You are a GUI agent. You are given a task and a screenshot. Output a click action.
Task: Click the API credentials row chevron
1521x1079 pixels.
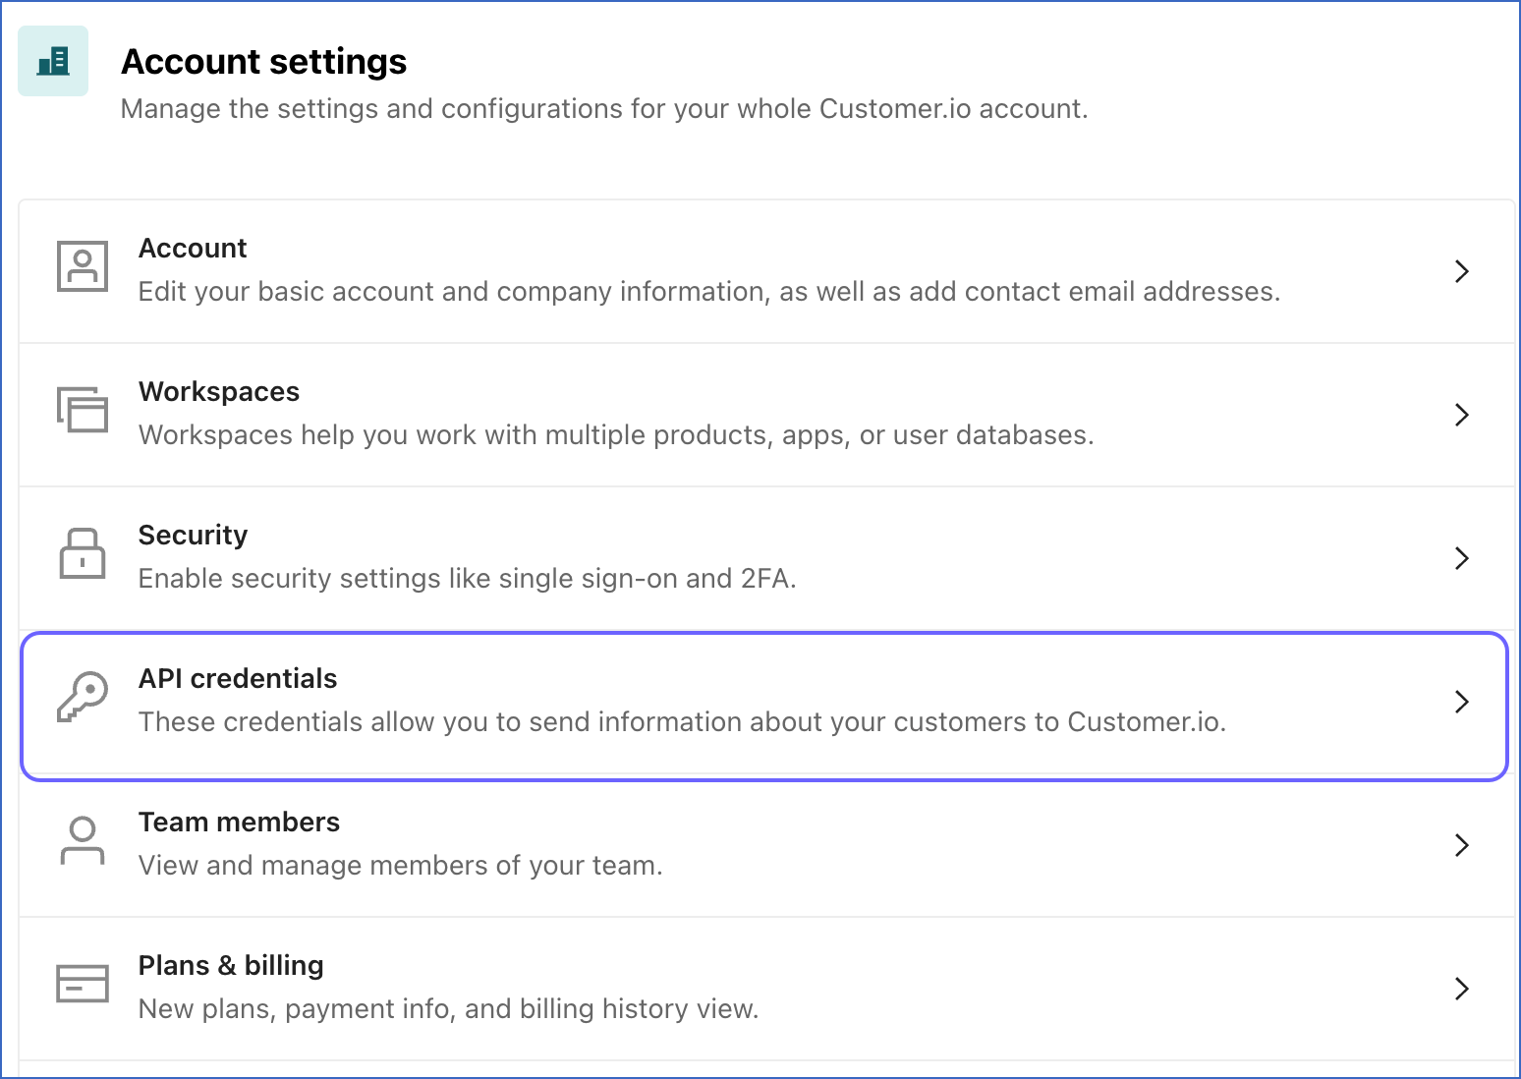(x=1462, y=702)
